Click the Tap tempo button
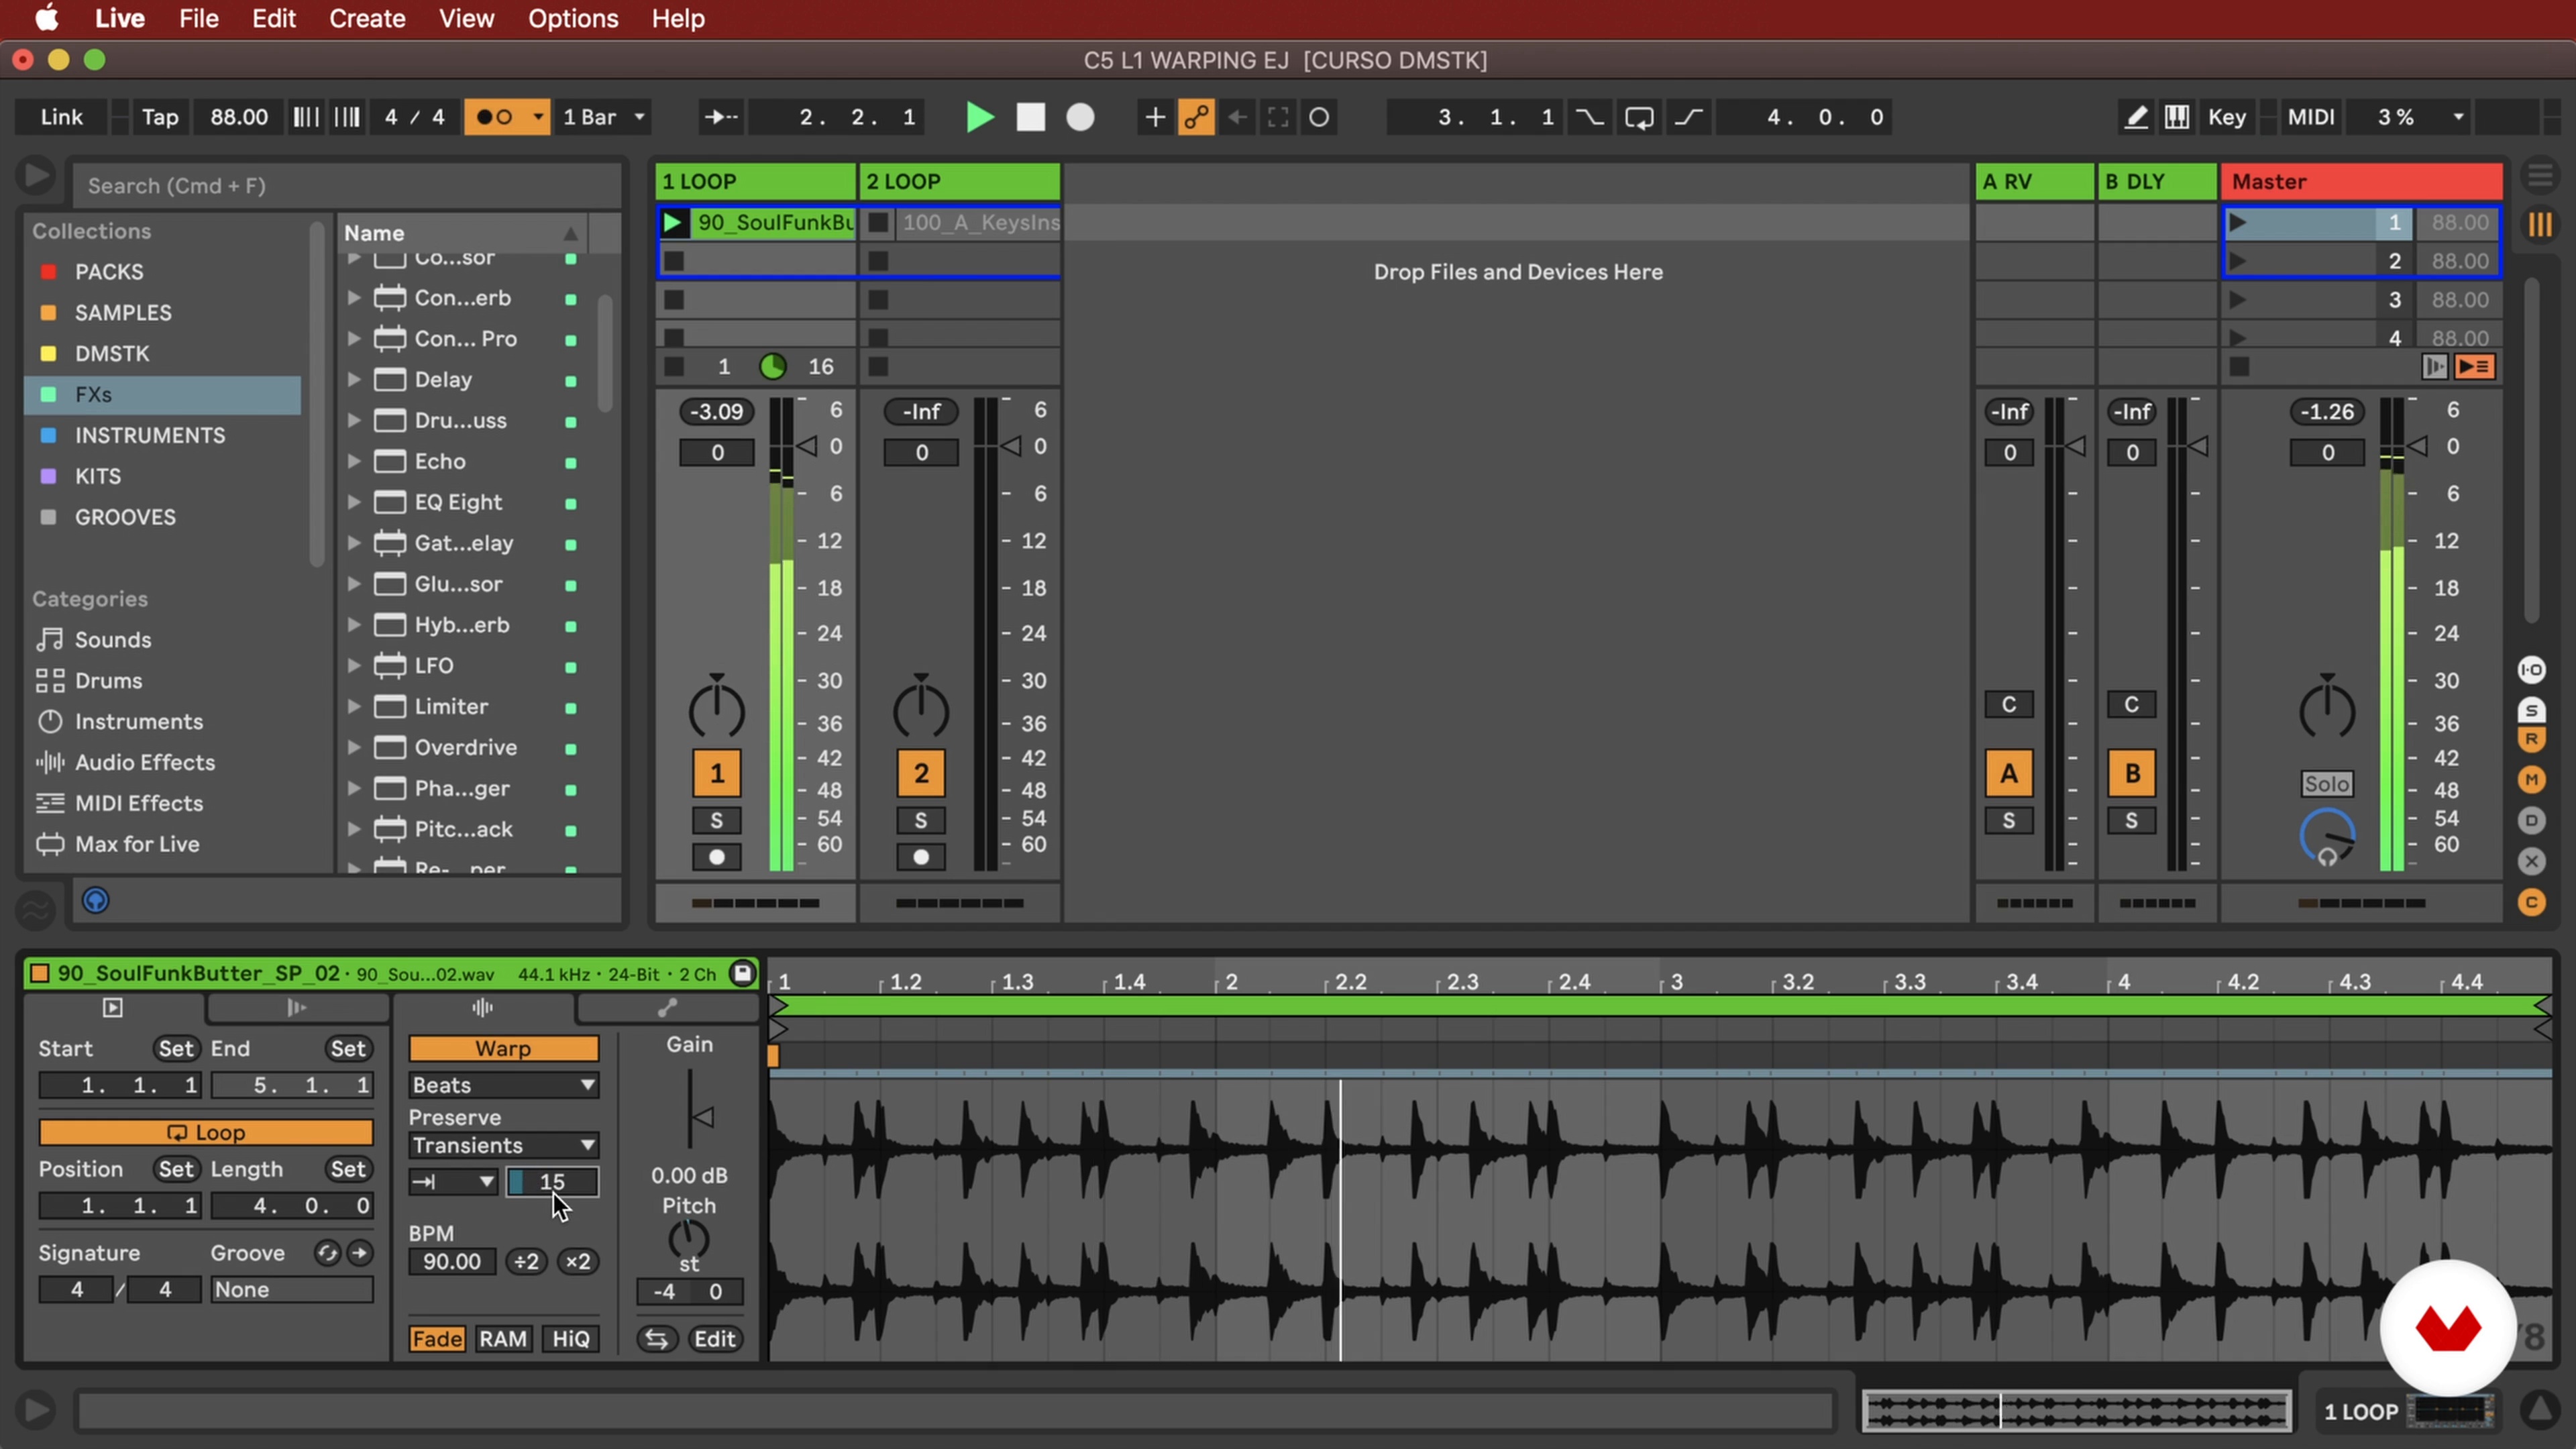This screenshot has width=2576, height=1449. point(160,117)
